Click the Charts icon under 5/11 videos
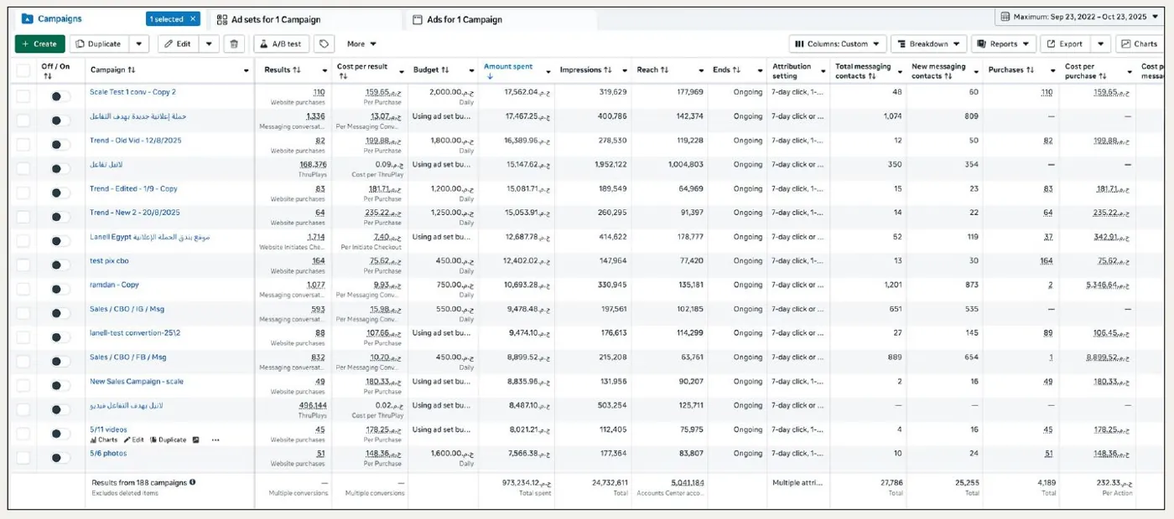 pyautogui.click(x=103, y=439)
